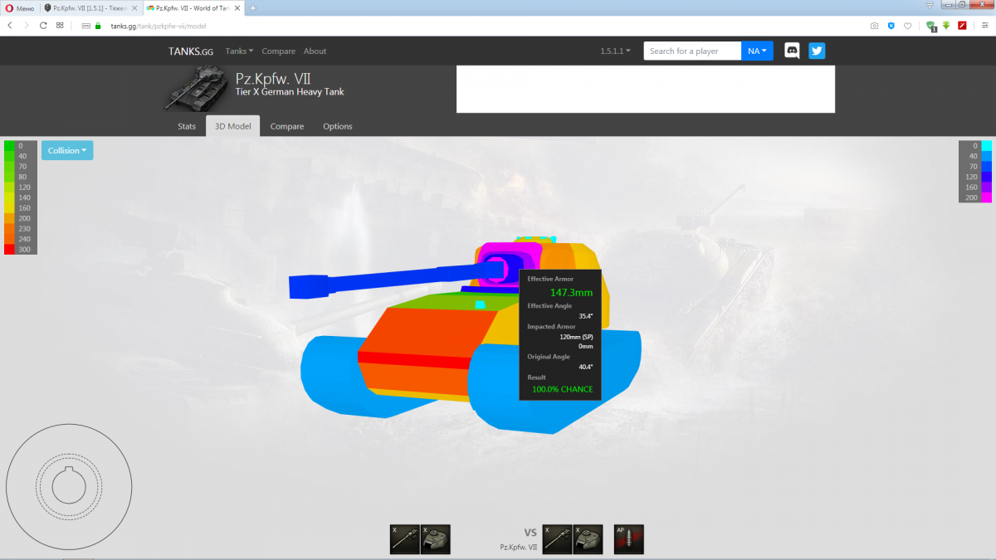Switch to the Options tab
996x560 pixels.
338,126
